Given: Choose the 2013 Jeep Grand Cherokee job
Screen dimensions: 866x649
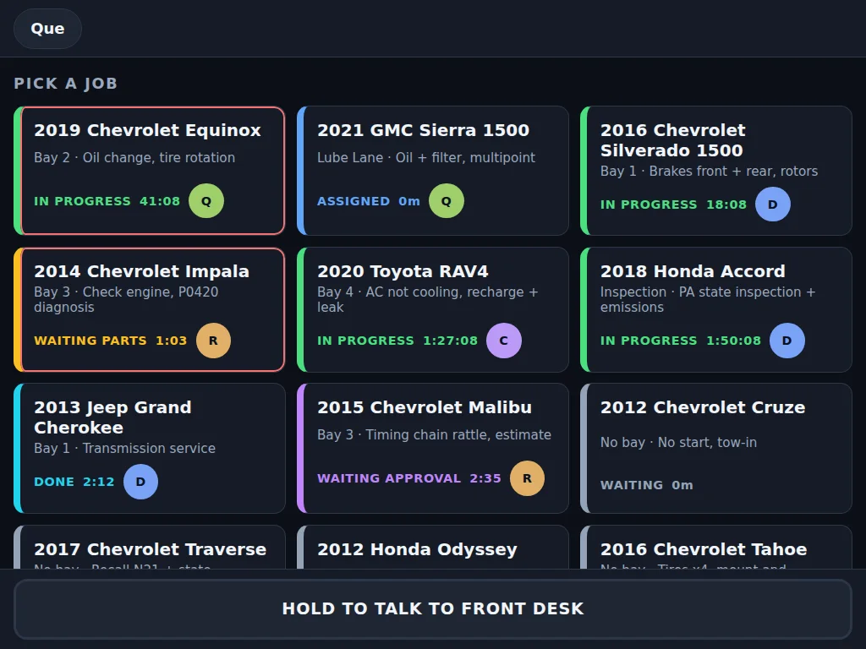Looking at the screenshot, I should pos(150,448).
